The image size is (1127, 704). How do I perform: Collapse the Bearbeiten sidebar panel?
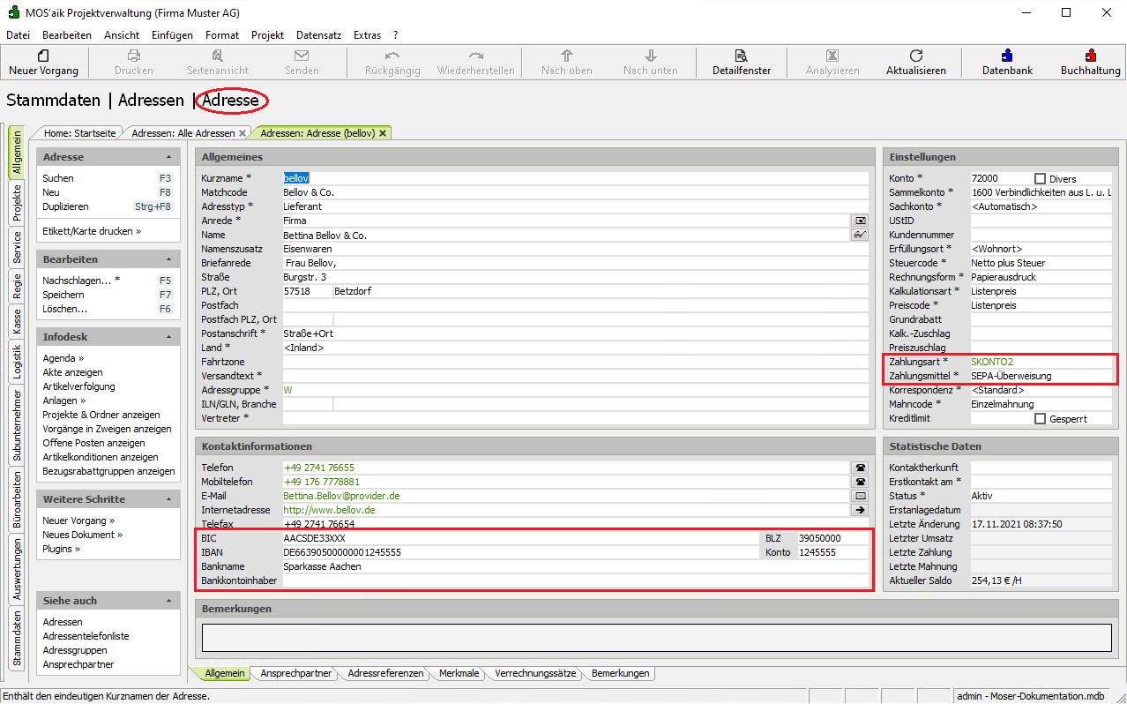pyautogui.click(x=168, y=259)
